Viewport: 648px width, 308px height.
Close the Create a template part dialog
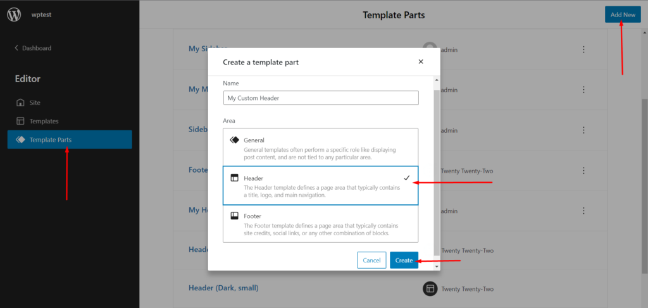(x=421, y=62)
